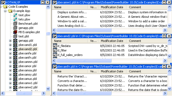172x96 pixels.
Task: Expand the pbexamsy.pbl tree node
Action: [10, 75]
